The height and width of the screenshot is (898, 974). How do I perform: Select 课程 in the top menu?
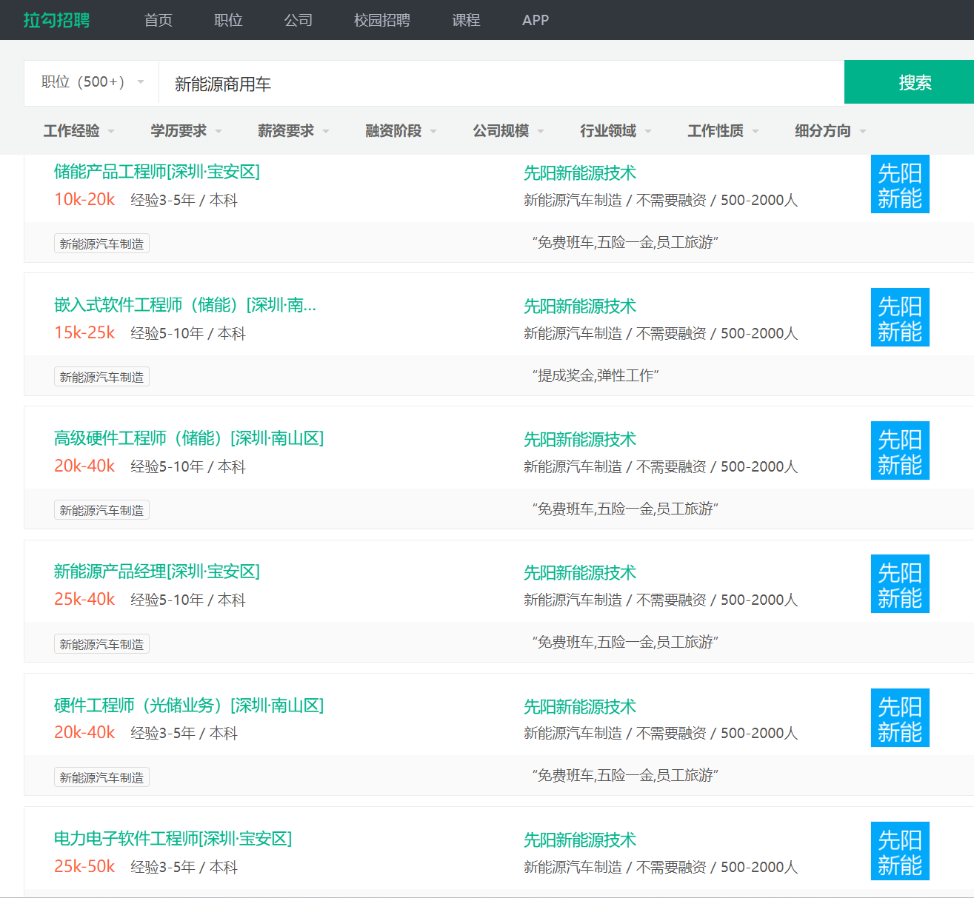[x=466, y=20]
